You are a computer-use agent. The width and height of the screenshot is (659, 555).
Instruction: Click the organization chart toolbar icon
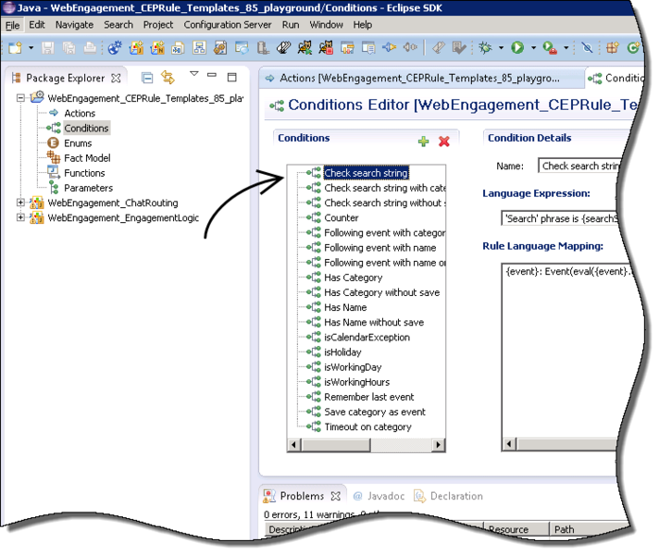(199, 48)
